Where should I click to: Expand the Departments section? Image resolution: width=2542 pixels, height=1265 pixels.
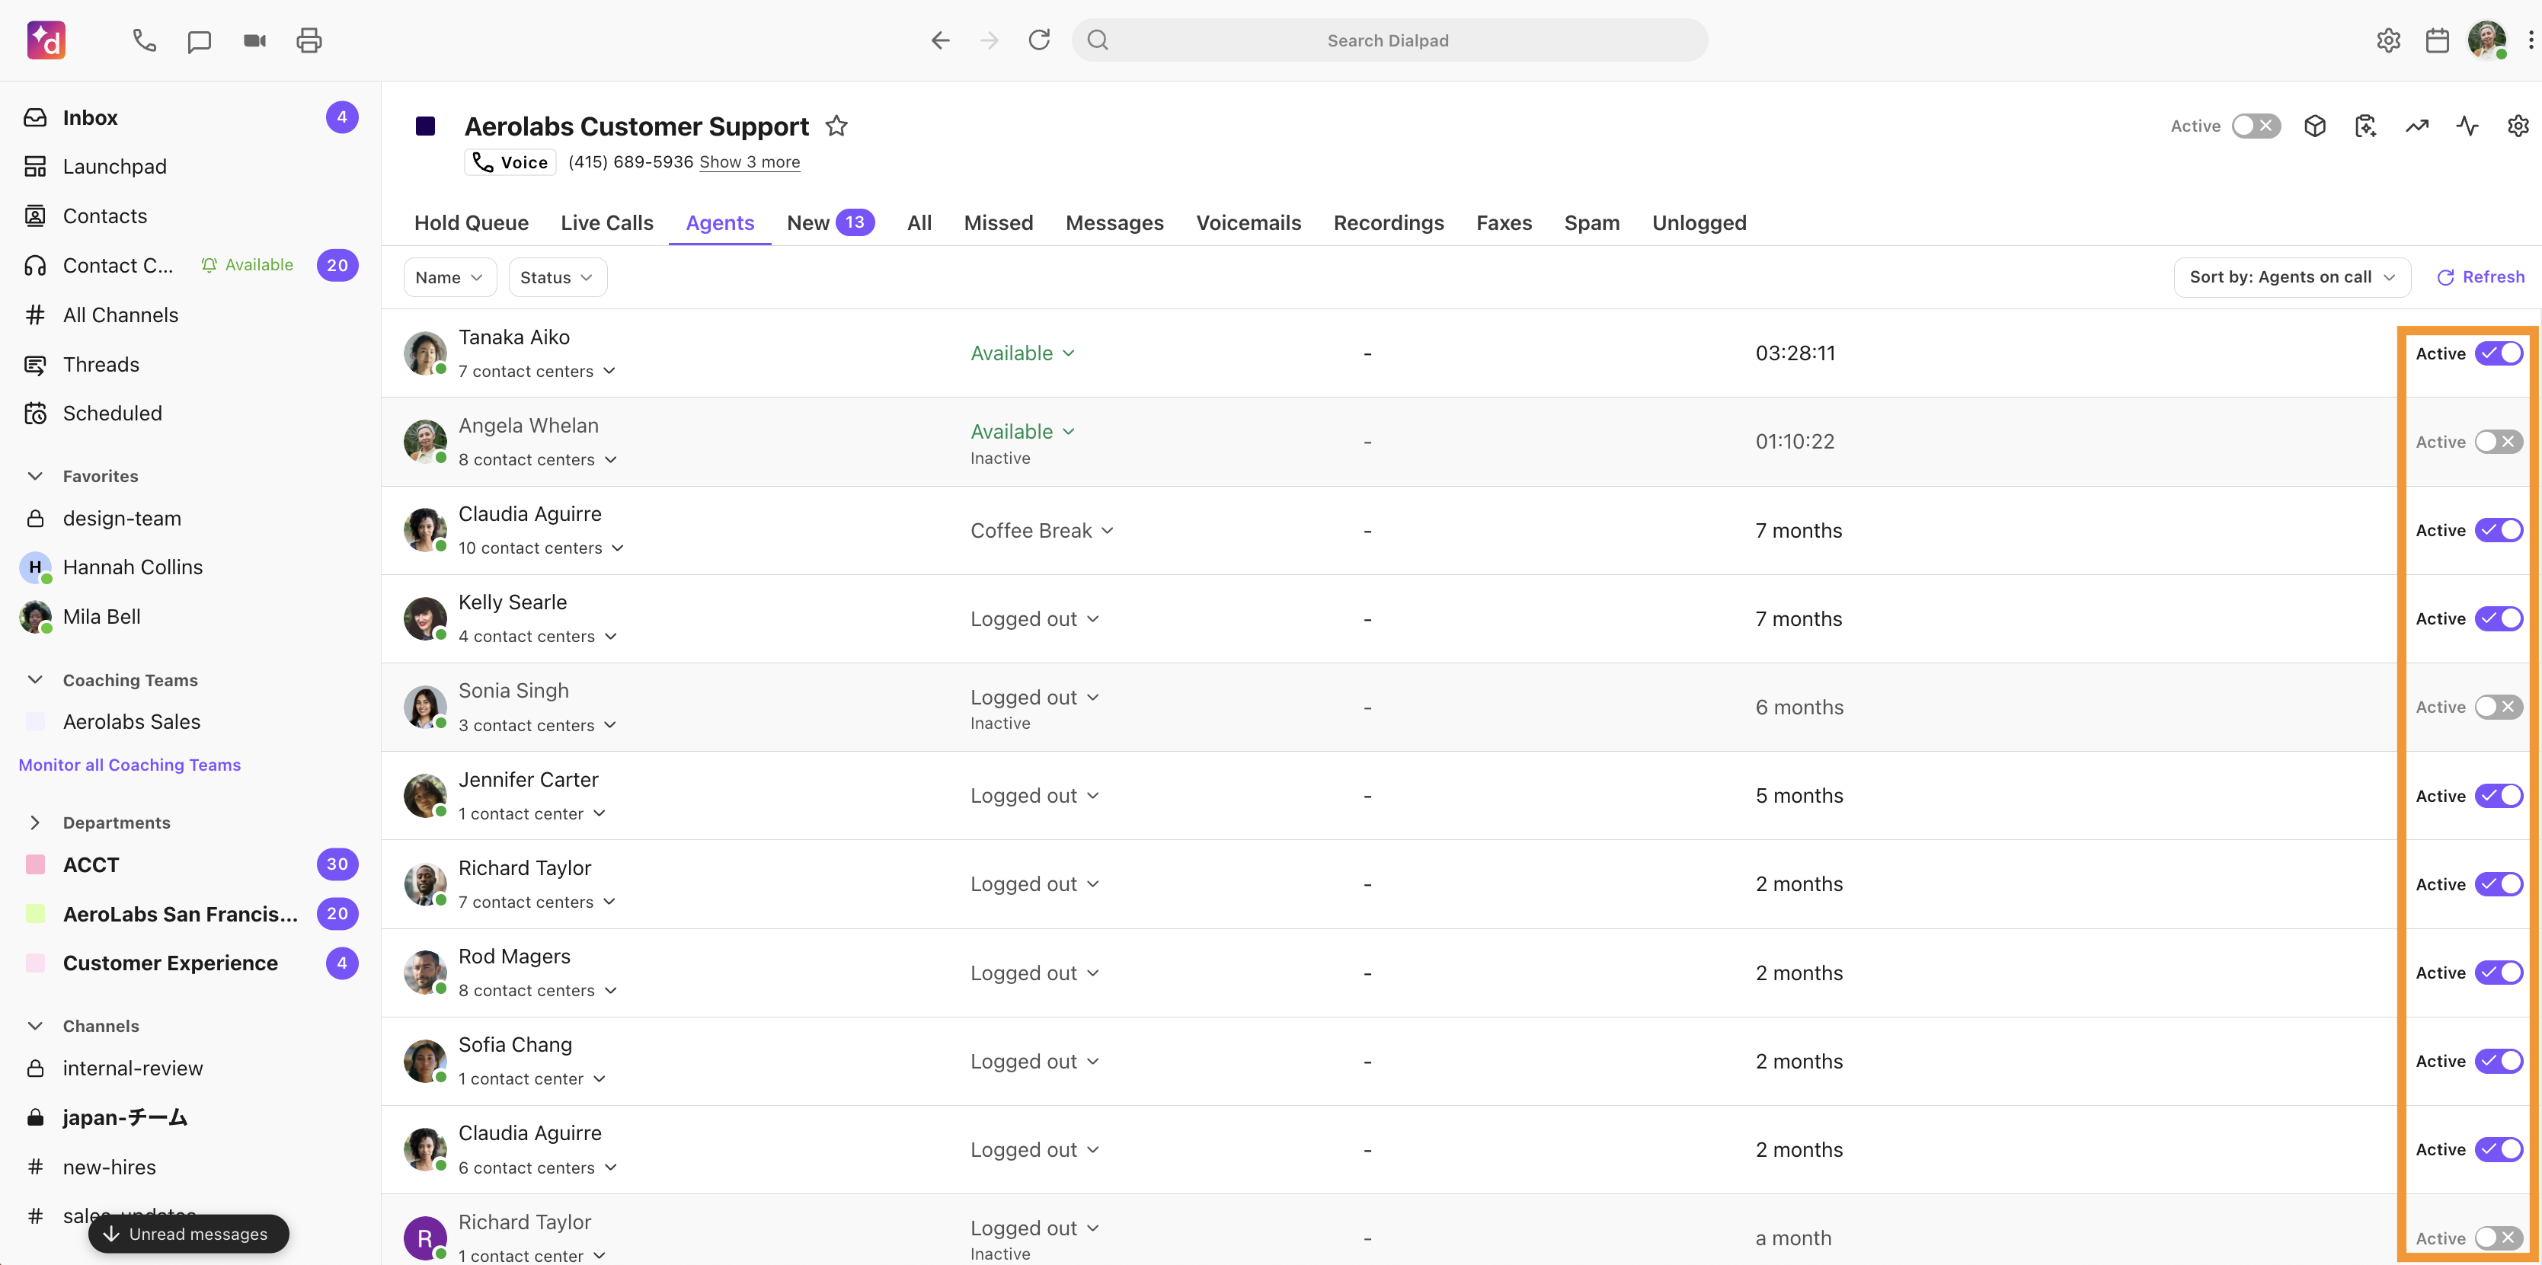point(36,823)
